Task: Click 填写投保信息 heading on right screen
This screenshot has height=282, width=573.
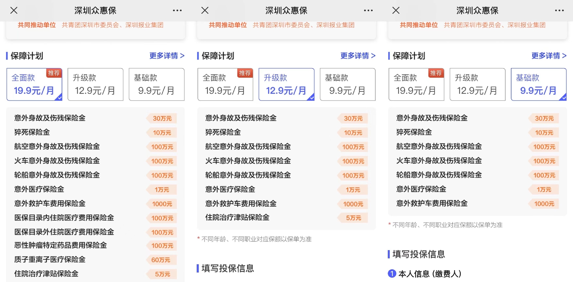Action: coord(419,254)
